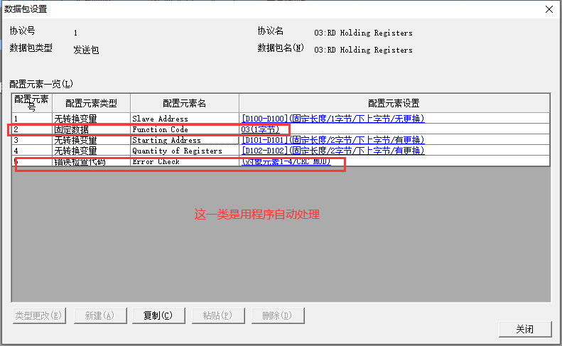Select the 固定数据 type cell in row 2
This screenshot has width=562, height=346.
tap(72, 129)
